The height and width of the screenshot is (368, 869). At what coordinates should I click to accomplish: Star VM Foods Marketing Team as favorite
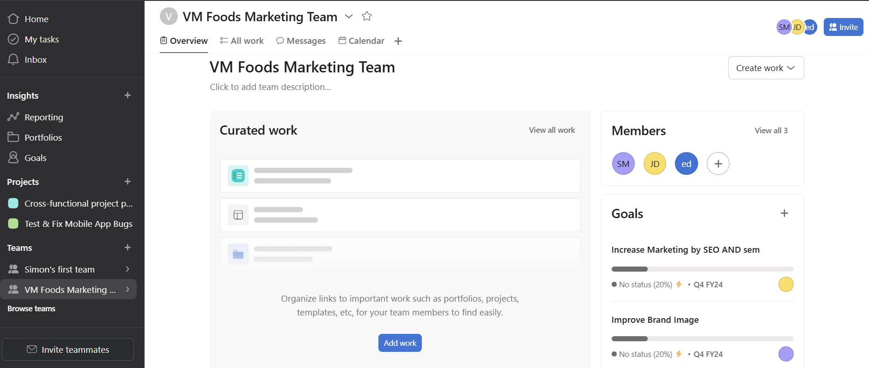coord(367,16)
